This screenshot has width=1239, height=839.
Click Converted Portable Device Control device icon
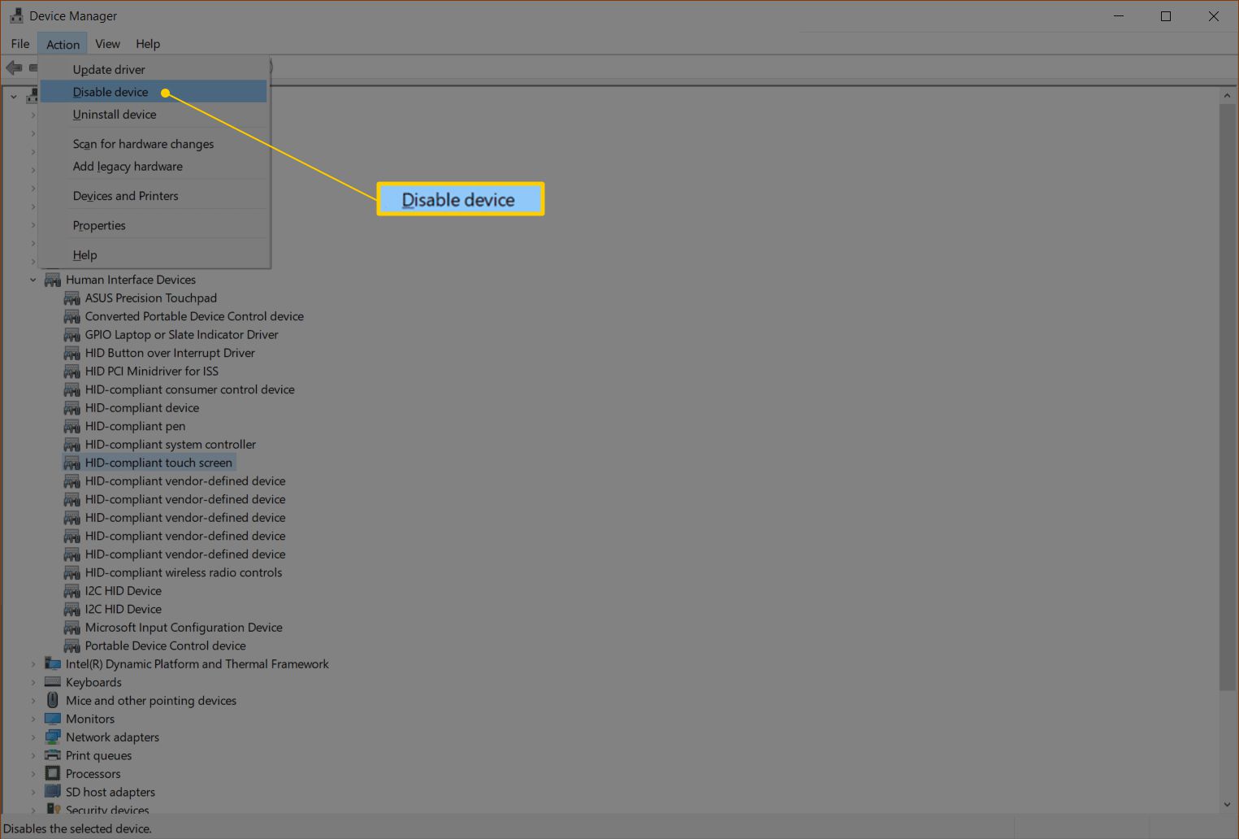72,316
